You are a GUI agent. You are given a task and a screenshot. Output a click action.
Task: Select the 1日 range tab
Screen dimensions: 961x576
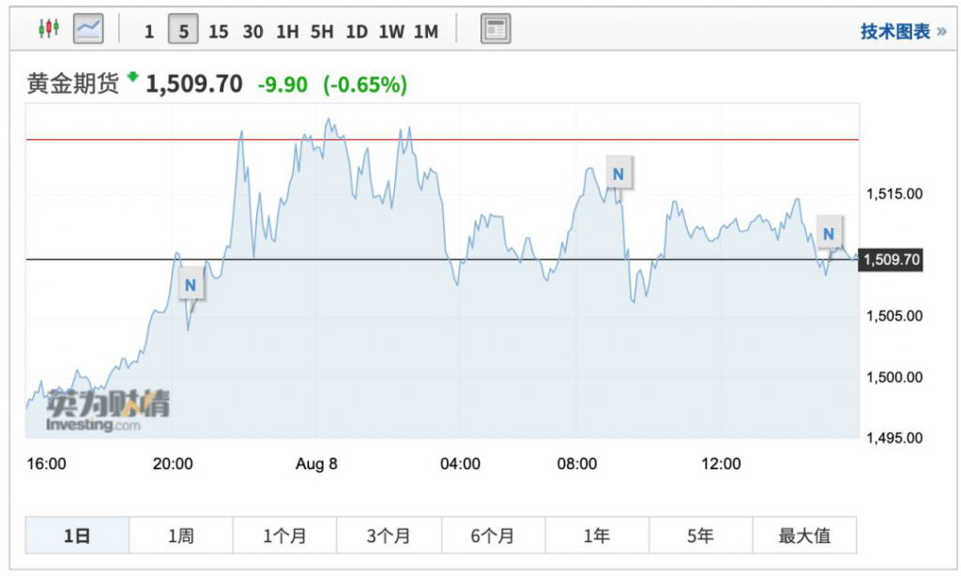77,536
